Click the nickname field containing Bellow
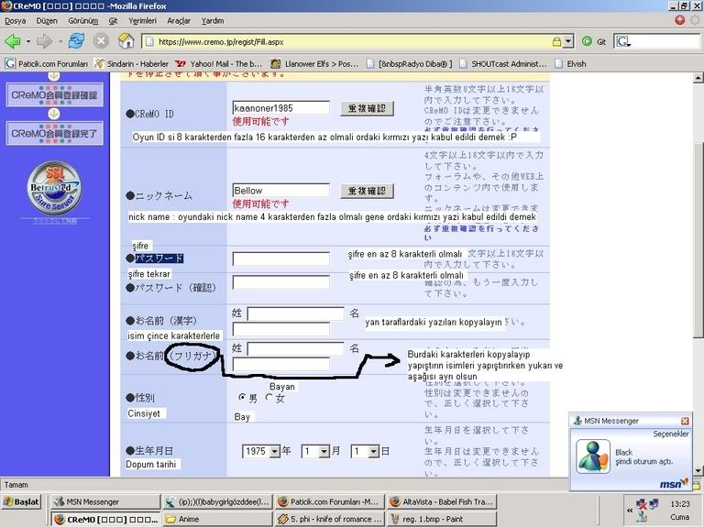The height and width of the screenshot is (528, 704). 281,191
